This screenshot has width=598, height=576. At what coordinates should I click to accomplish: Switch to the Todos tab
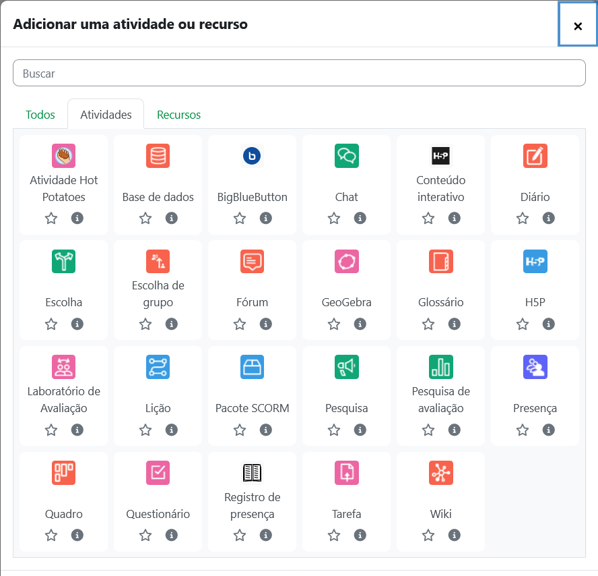40,115
